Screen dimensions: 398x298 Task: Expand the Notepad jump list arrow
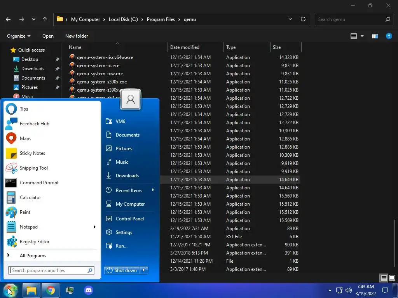coord(95,227)
